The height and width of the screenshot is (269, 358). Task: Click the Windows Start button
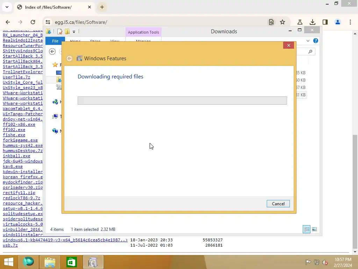click(x=8, y=262)
